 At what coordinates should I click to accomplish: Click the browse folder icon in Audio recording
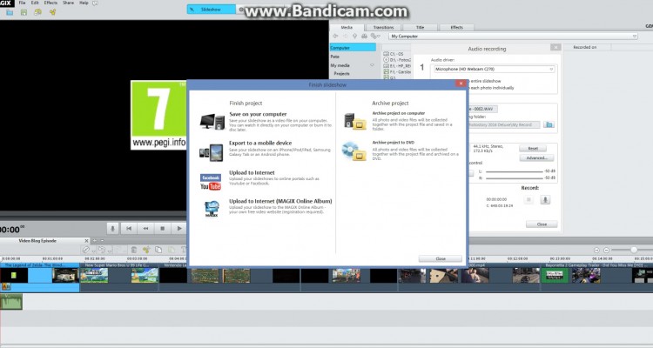pos(549,125)
